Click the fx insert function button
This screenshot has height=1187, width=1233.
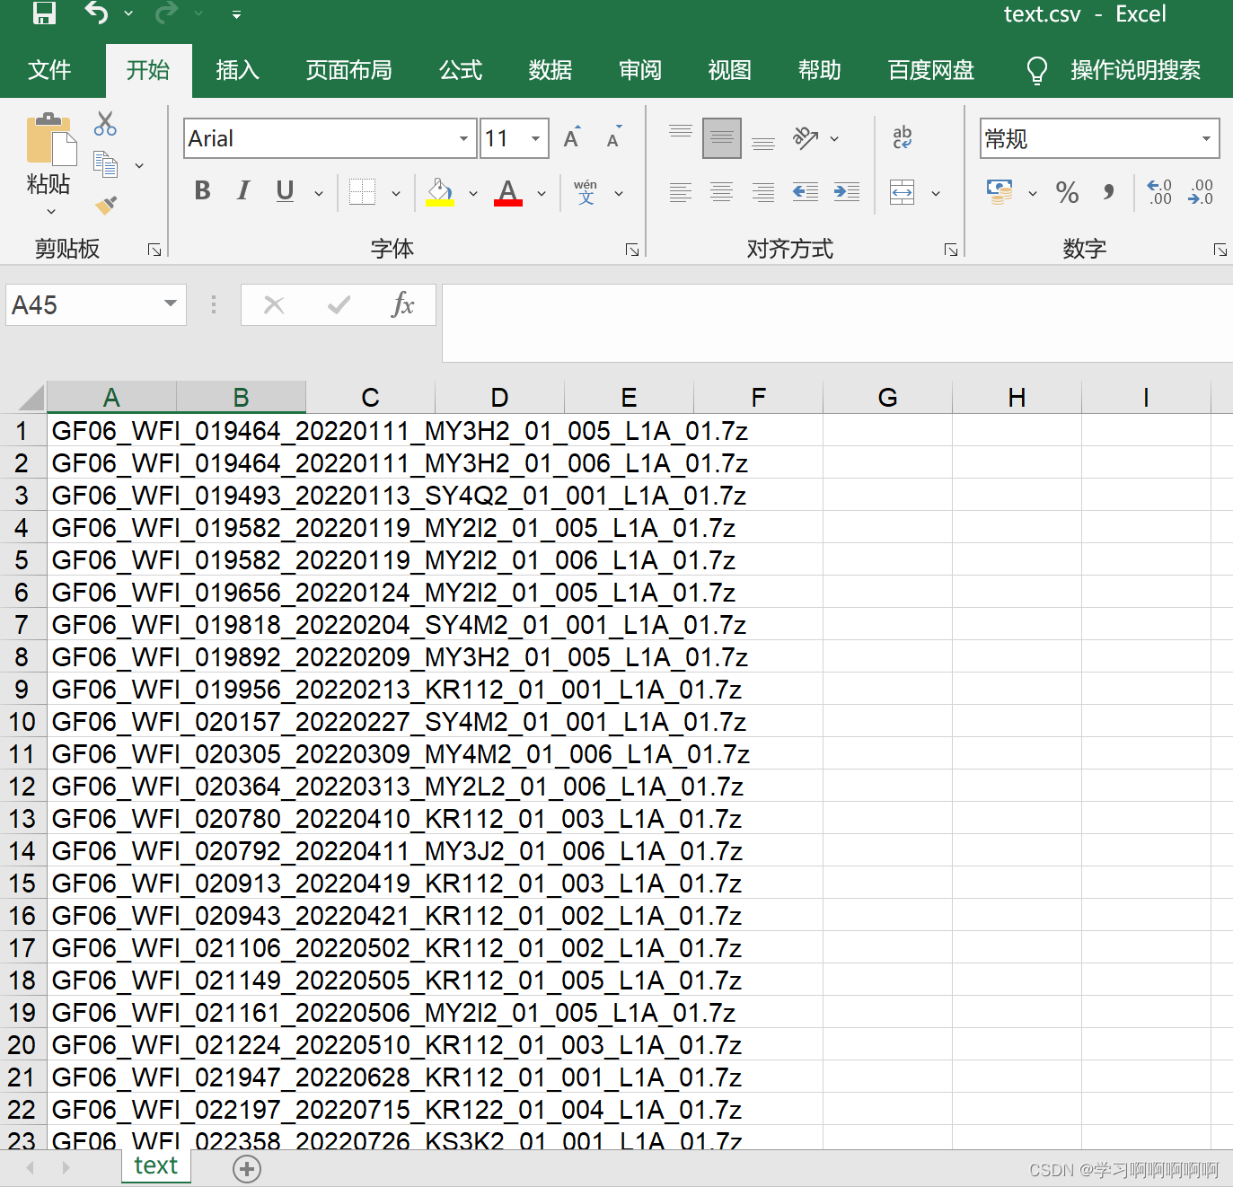coord(404,304)
